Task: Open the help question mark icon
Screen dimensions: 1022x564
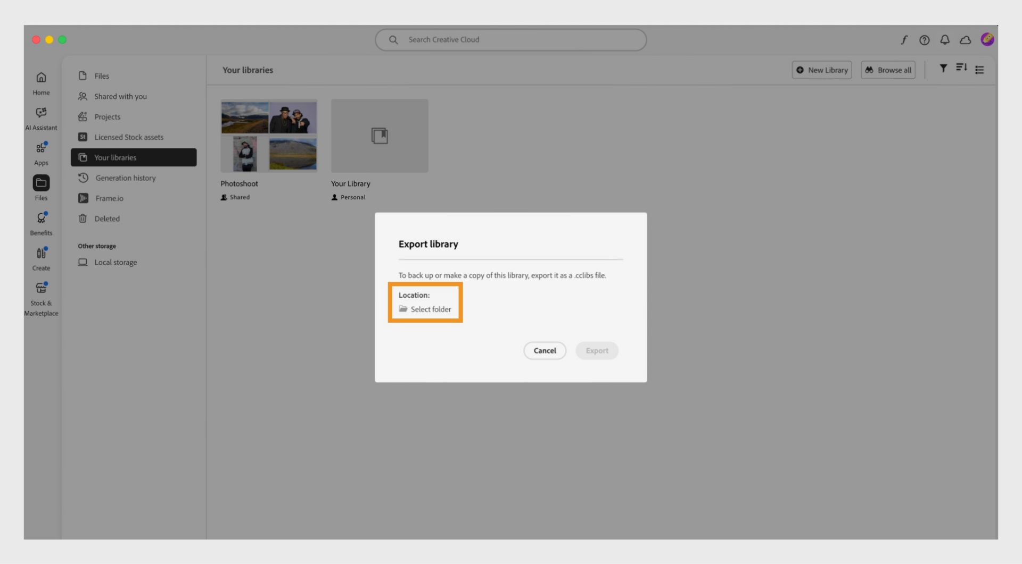Action: [x=925, y=40]
